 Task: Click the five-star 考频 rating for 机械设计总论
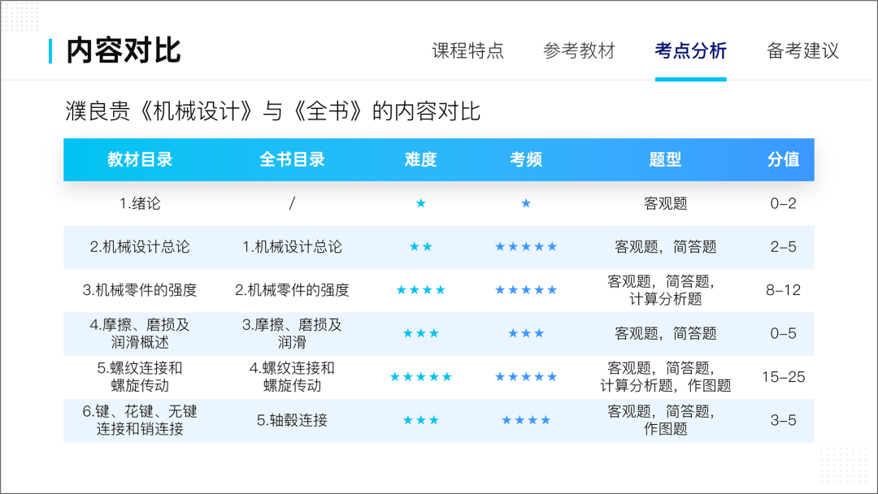pyautogui.click(x=526, y=247)
